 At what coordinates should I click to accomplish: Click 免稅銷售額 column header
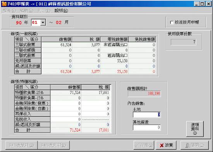142,39
